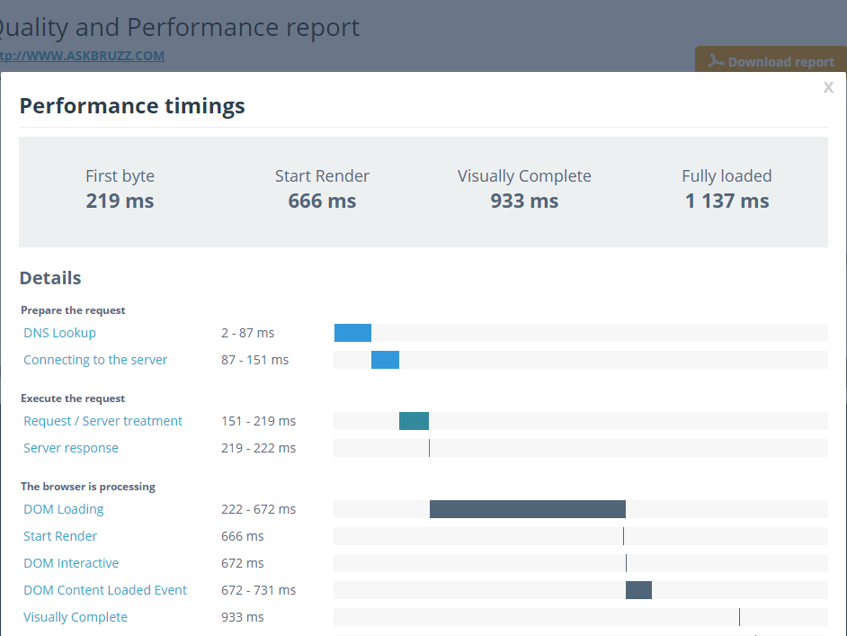Click 'The browser is processing' section heading
The image size is (847, 636).
pyautogui.click(x=88, y=487)
